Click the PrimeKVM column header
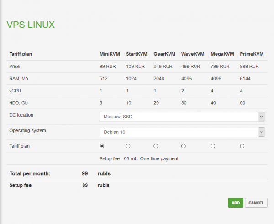274x224 pixels. click(x=252, y=54)
